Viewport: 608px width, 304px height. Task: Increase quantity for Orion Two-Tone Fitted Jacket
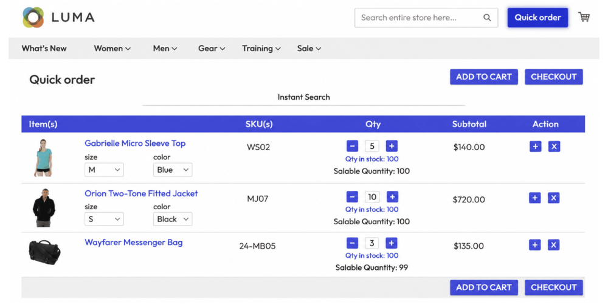[x=392, y=197]
